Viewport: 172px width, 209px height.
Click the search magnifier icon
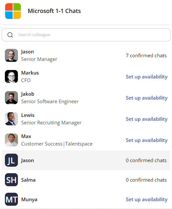(x=10, y=35)
